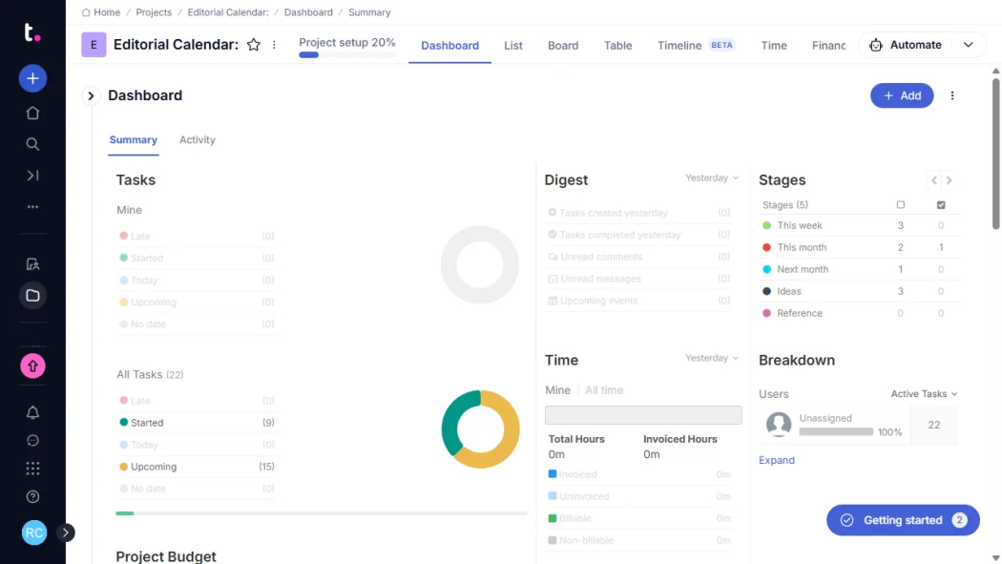Open the Automate robot icon button

876,45
